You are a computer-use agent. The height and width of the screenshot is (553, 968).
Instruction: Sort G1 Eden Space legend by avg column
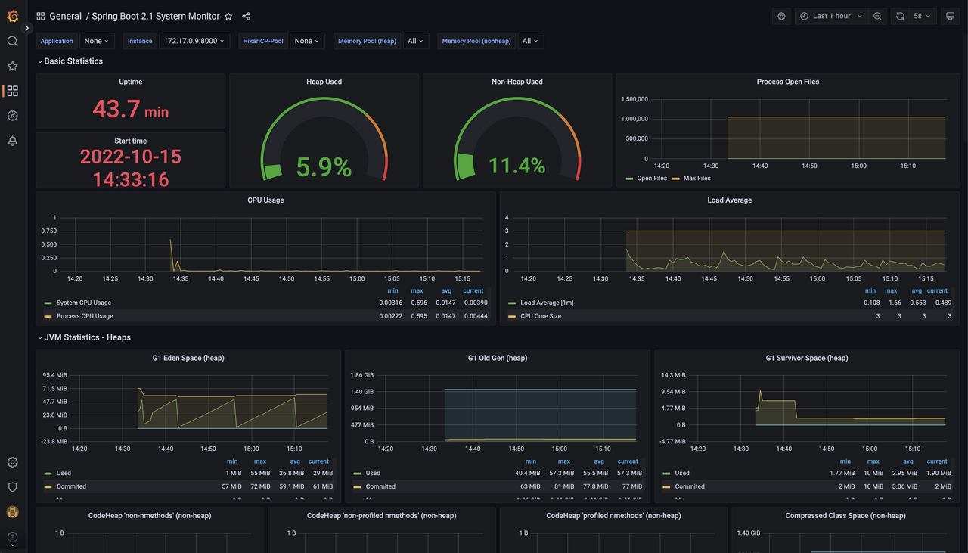tap(296, 461)
